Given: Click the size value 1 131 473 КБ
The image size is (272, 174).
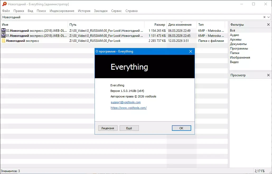Looking at the screenshot, I should click(x=157, y=36).
